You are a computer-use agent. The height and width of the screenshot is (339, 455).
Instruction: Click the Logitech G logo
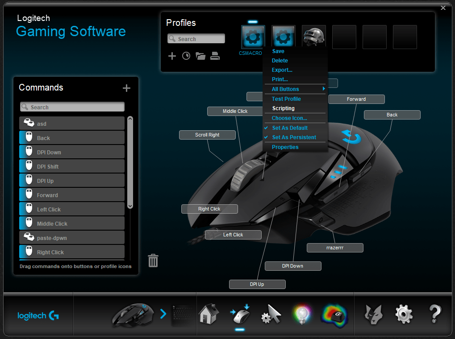coord(38,315)
